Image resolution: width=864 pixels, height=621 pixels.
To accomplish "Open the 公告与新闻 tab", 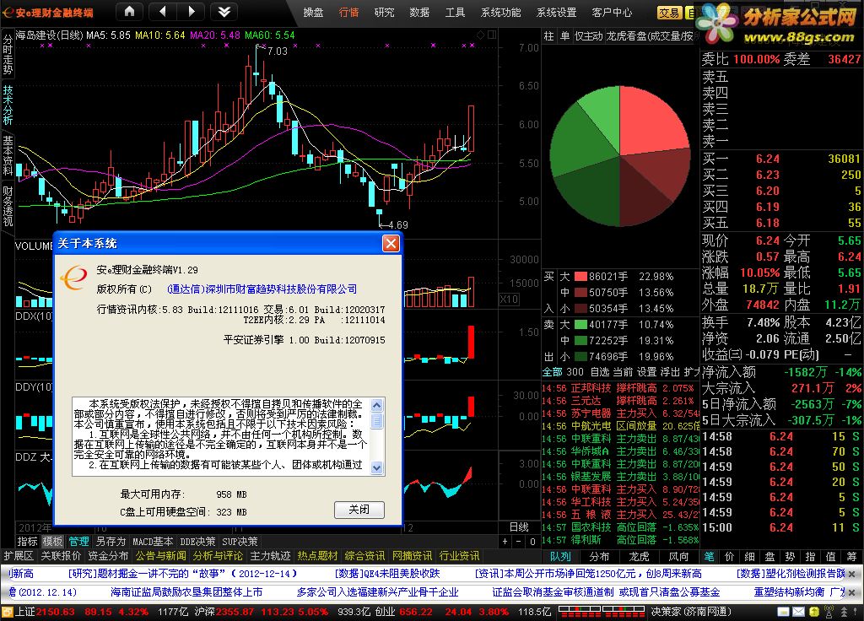I will point(160,556).
